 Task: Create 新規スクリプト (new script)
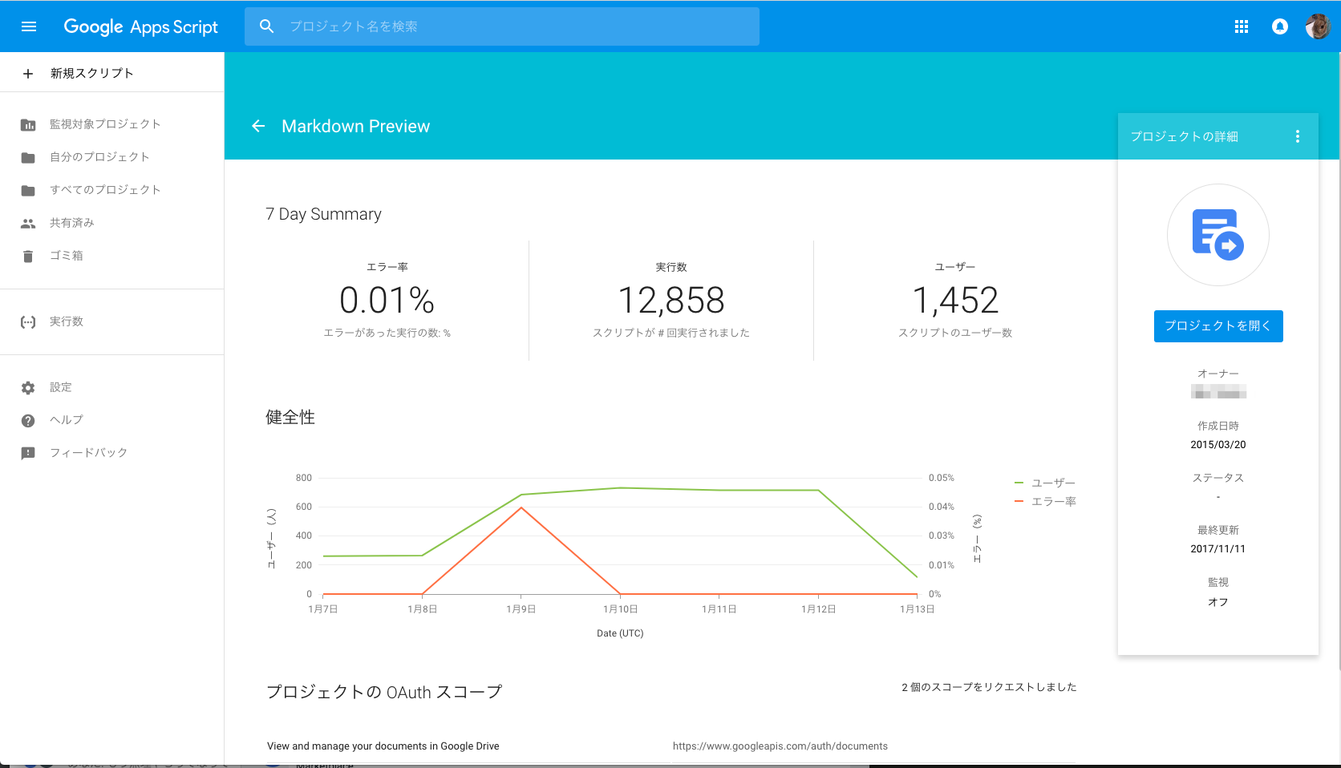pyautogui.click(x=87, y=73)
